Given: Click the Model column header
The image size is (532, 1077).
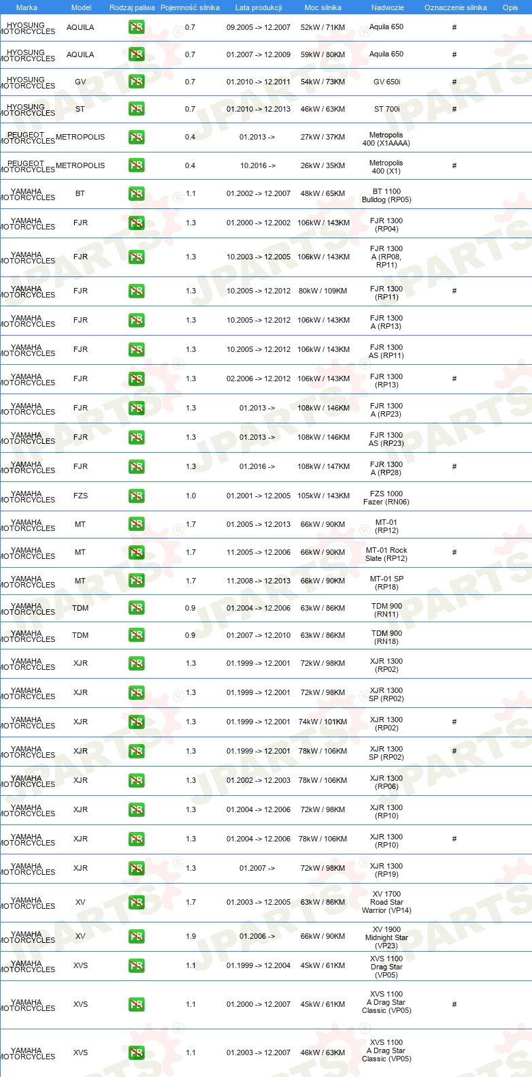Looking at the screenshot, I should coord(81,7).
